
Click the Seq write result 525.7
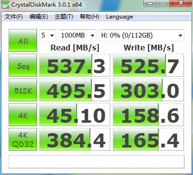coord(148,65)
